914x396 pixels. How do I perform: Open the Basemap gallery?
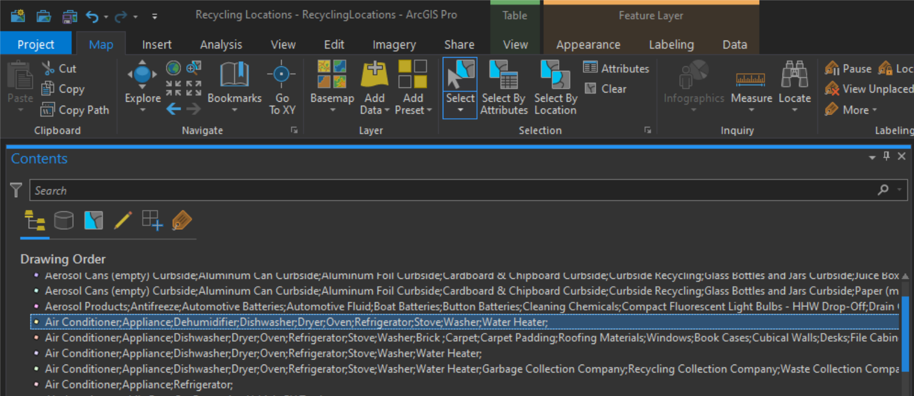pyautogui.click(x=332, y=87)
